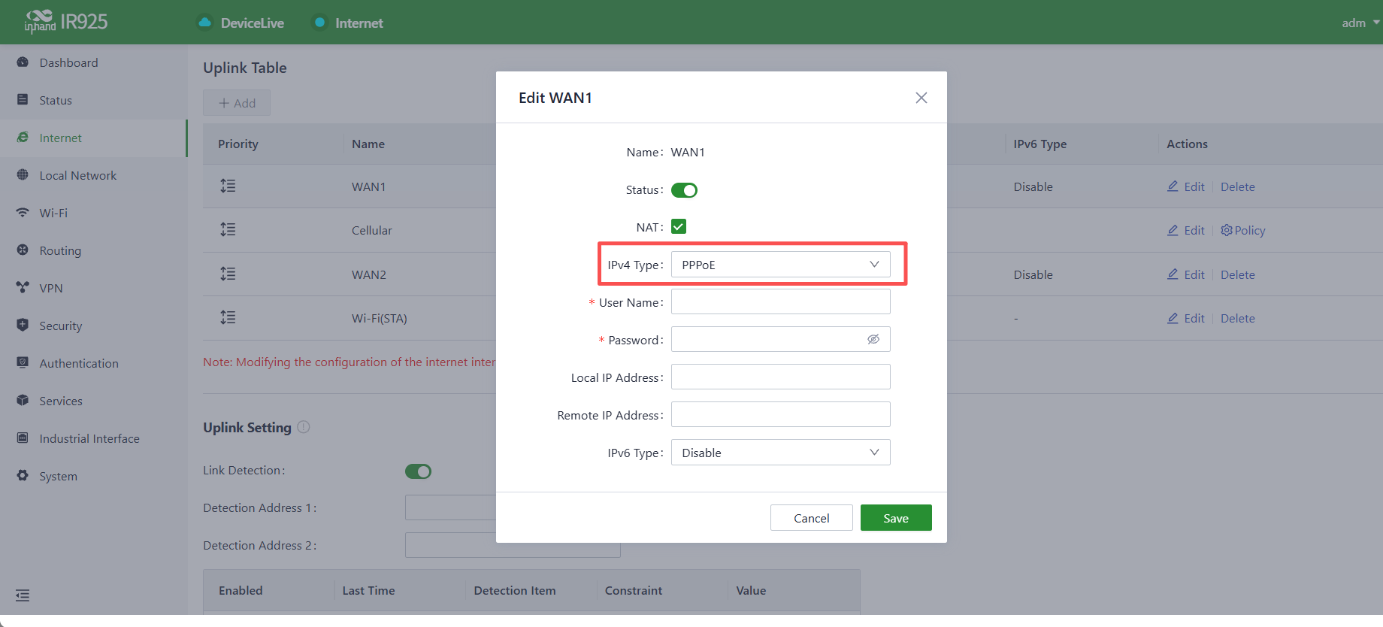Save the WAN1 settings
Screen dimensions: 1383x627
click(896, 518)
